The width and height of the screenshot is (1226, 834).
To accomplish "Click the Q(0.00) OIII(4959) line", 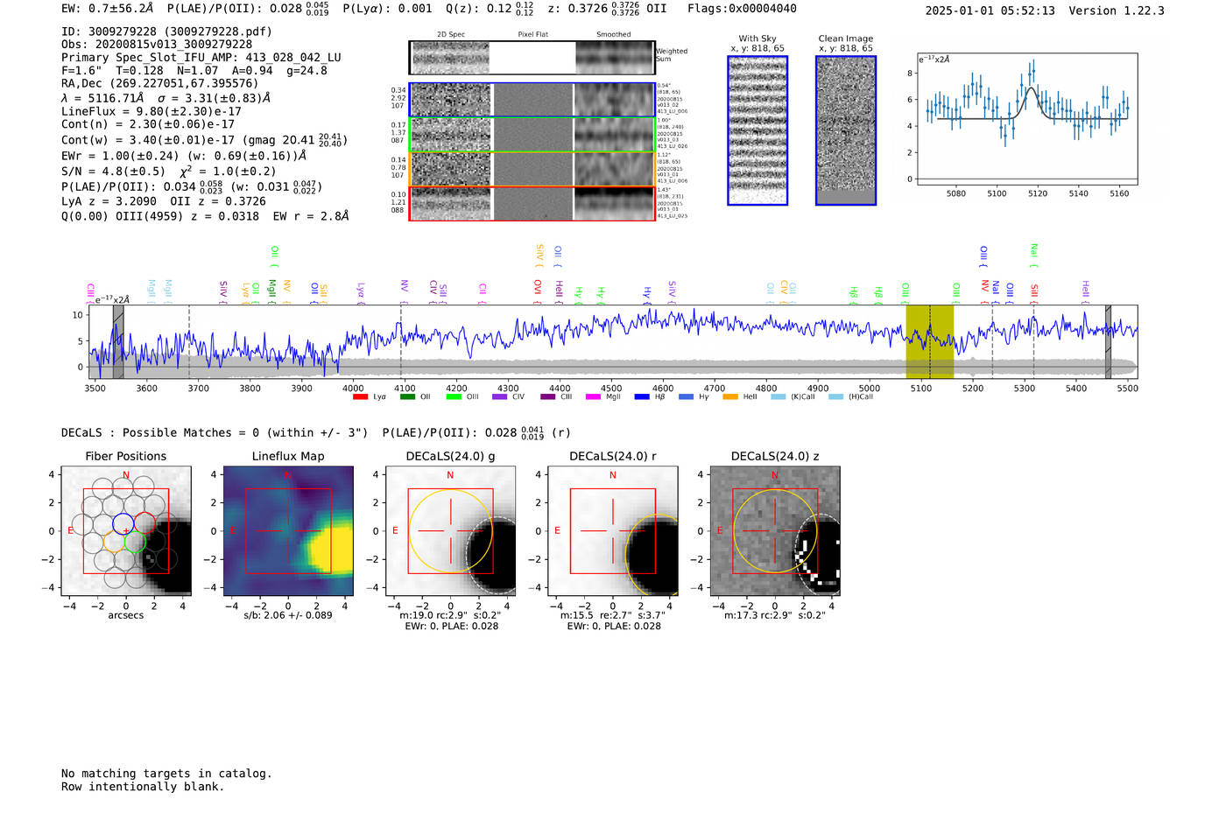I will 205,216.
